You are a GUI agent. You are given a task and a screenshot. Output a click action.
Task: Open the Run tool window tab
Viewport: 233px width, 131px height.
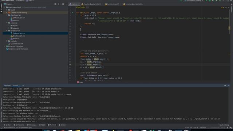coord(7,125)
